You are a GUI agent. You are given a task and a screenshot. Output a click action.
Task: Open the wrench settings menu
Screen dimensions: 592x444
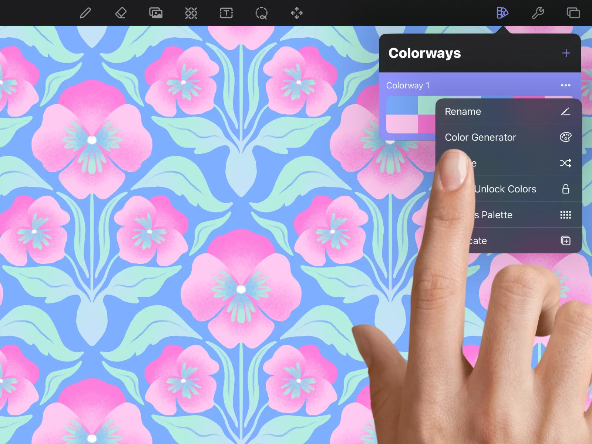538,13
